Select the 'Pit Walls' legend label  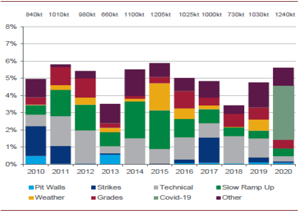pos(50,188)
